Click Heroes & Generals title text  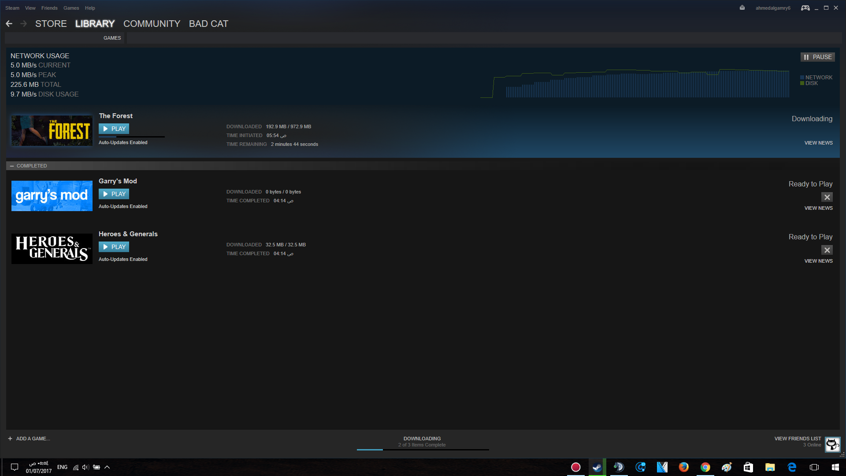[128, 234]
